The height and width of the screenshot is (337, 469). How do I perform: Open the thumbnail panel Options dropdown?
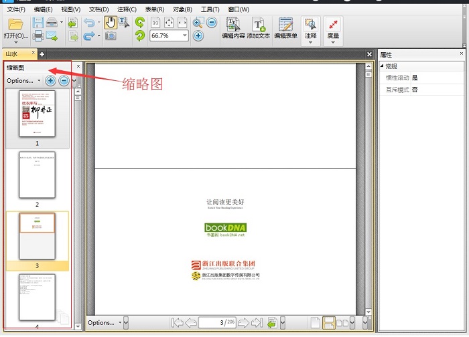click(23, 81)
